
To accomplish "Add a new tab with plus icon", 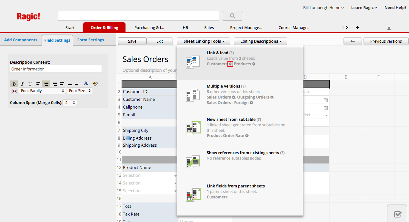I will [x=358, y=27].
